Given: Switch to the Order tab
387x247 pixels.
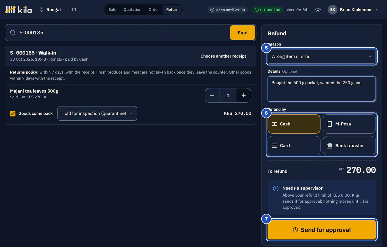Looking at the screenshot, I should pos(154,10).
